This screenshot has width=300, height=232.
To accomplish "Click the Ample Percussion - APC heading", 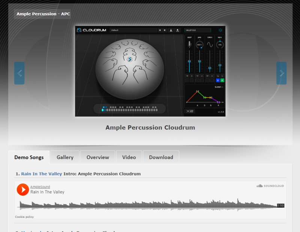I will click(x=43, y=14).
